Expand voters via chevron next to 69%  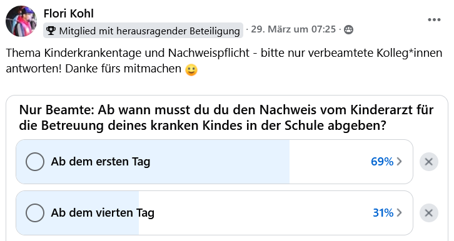[x=399, y=161]
